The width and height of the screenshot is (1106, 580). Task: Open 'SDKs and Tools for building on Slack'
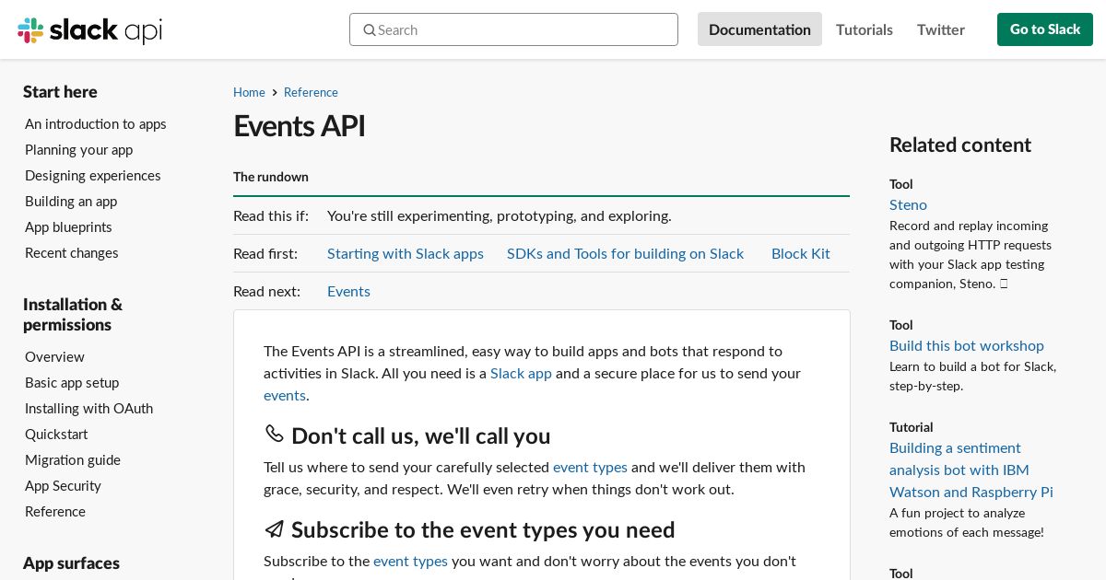click(625, 253)
